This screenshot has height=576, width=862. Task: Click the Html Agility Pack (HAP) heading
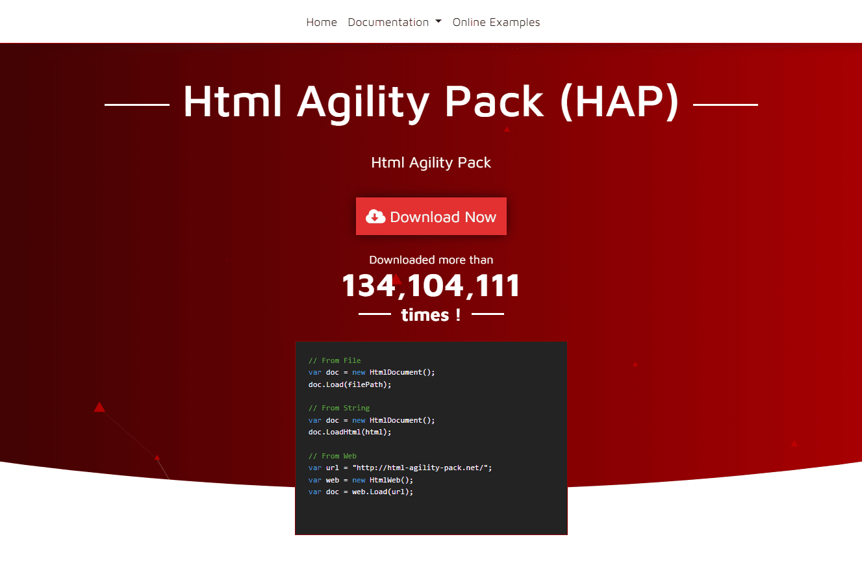[x=431, y=101]
